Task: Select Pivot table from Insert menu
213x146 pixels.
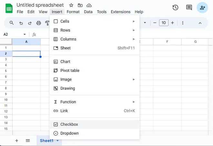Action: pos(70,70)
